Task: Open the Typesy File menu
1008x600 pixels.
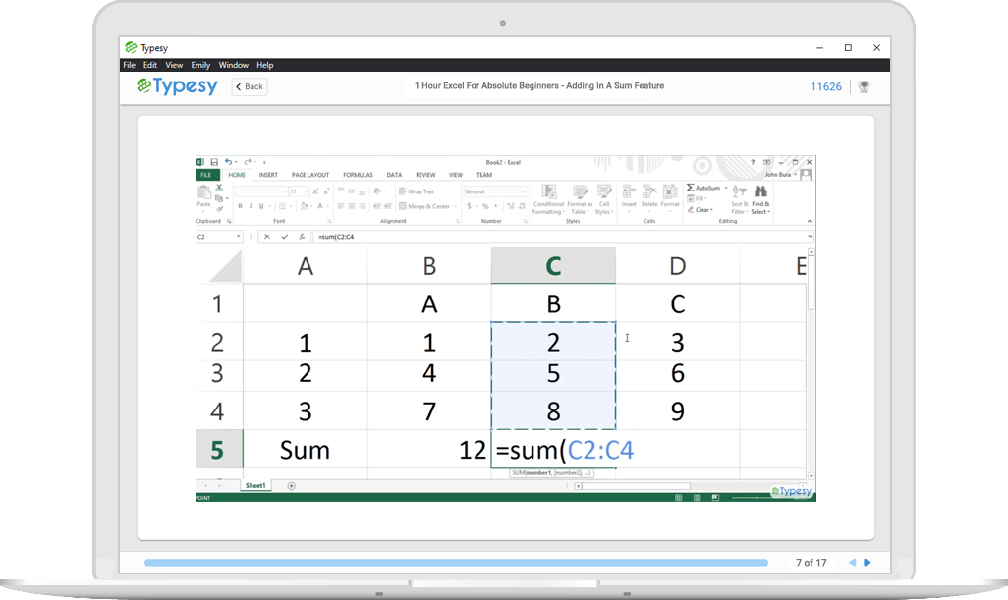Action: pyautogui.click(x=130, y=65)
